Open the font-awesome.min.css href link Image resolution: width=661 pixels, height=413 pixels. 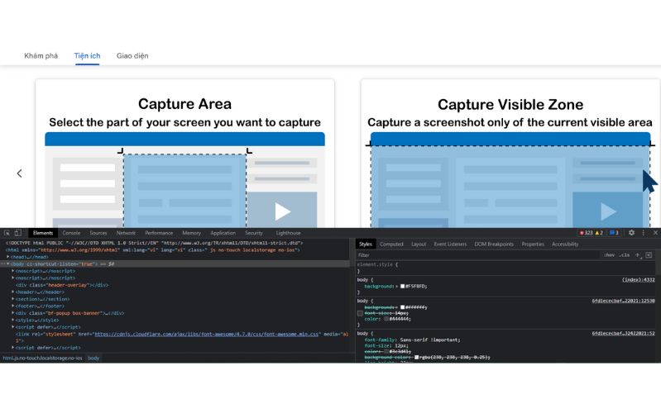click(x=207, y=335)
